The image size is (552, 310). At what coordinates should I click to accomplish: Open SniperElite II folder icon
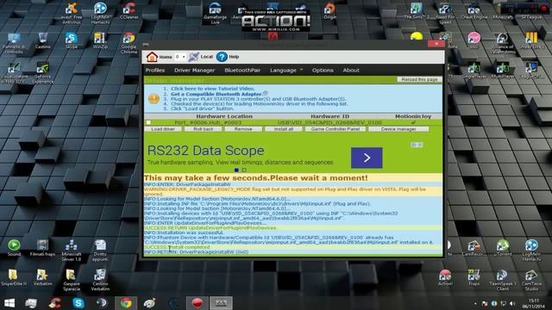[14, 277]
